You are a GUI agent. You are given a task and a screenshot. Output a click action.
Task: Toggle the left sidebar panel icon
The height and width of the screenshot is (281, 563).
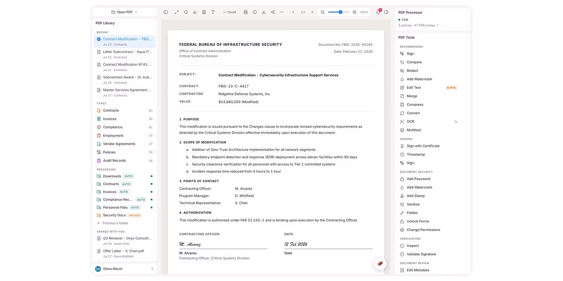coord(166,12)
